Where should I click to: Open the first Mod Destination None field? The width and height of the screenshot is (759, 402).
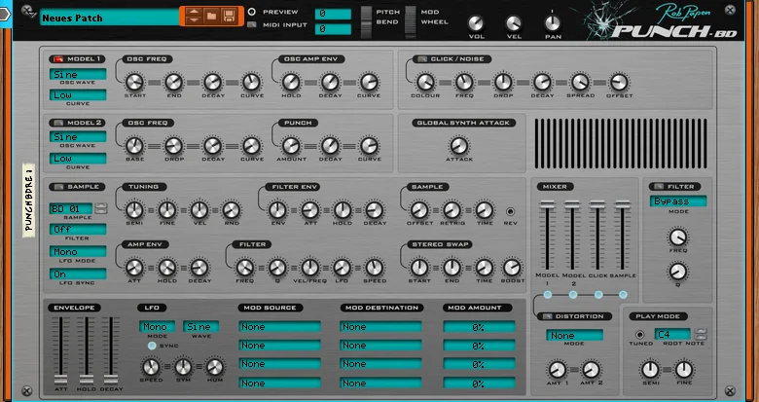click(380, 326)
